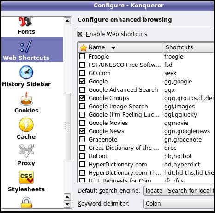Select the GO.com row name
Screen dimensions: 215x213
click(100, 73)
